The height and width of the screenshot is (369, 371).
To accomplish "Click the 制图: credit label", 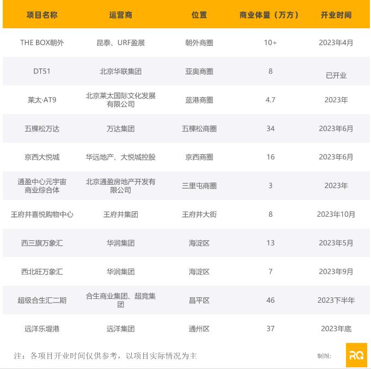I will click(324, 356).
